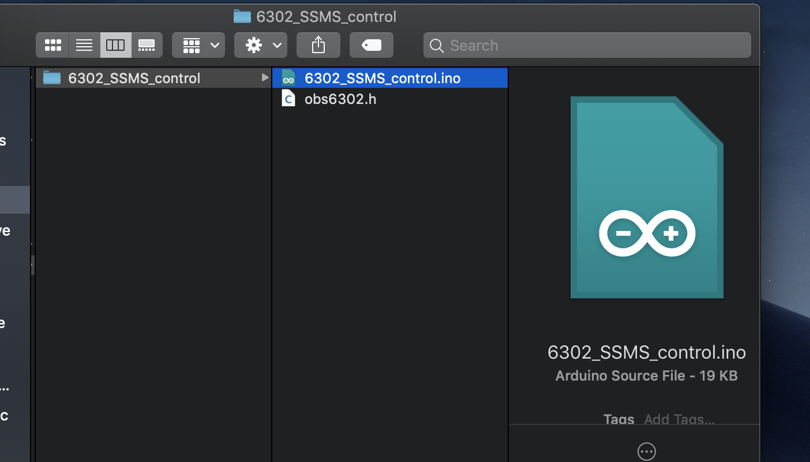Click Add Tags in preview pane

coord(679,419)
